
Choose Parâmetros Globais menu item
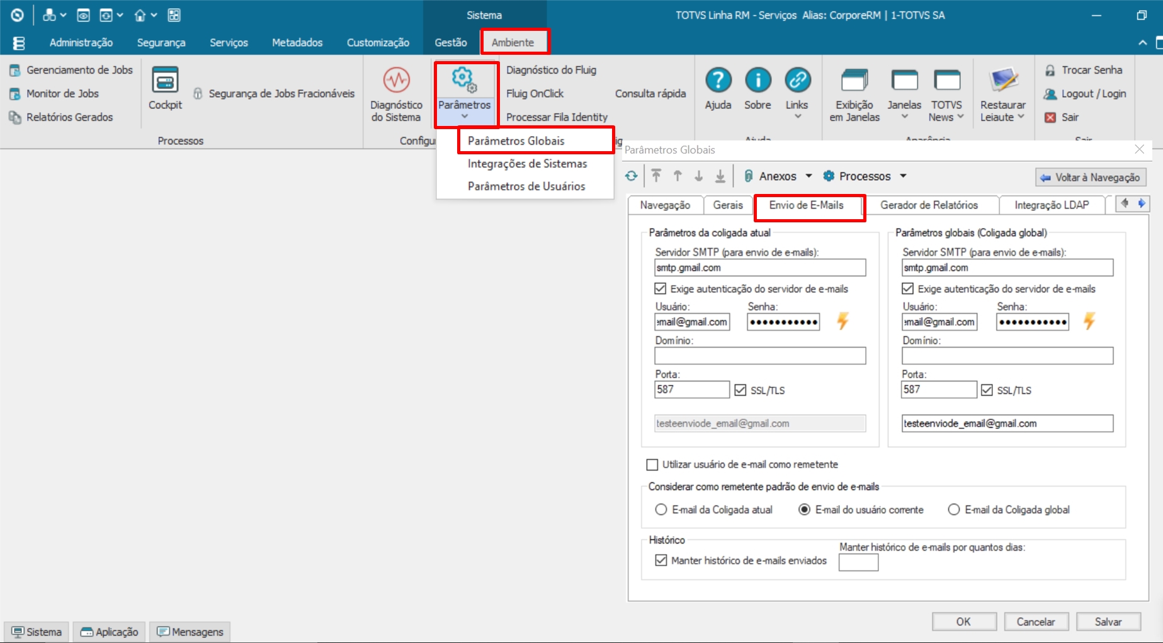(516, 140)
